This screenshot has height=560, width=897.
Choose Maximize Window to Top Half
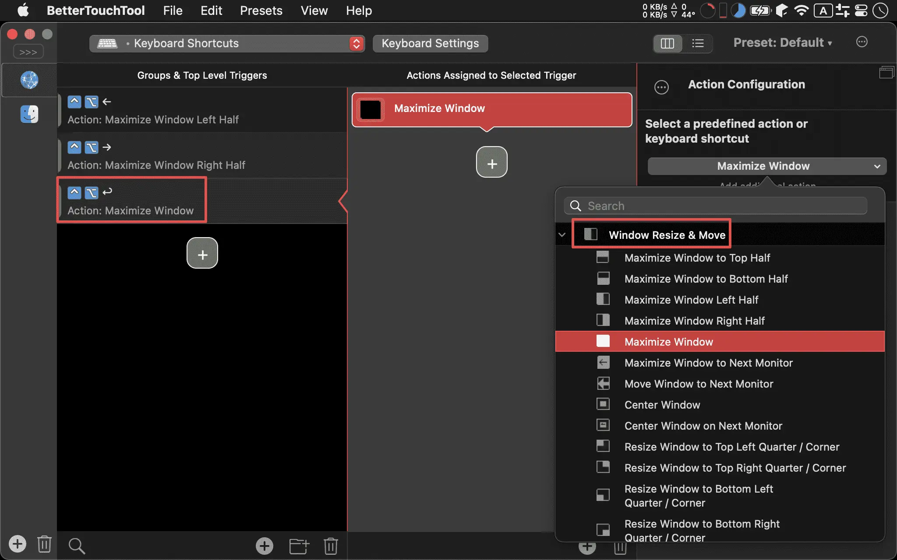tap(720, 258)
